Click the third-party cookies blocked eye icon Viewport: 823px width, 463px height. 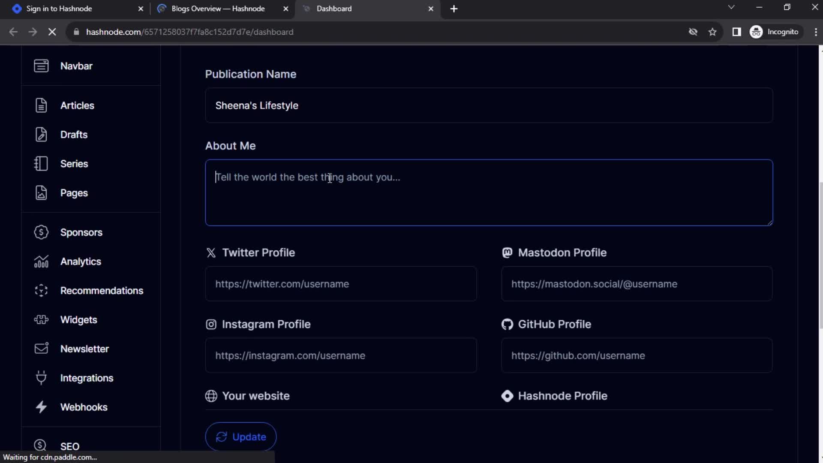coord(693,32)
